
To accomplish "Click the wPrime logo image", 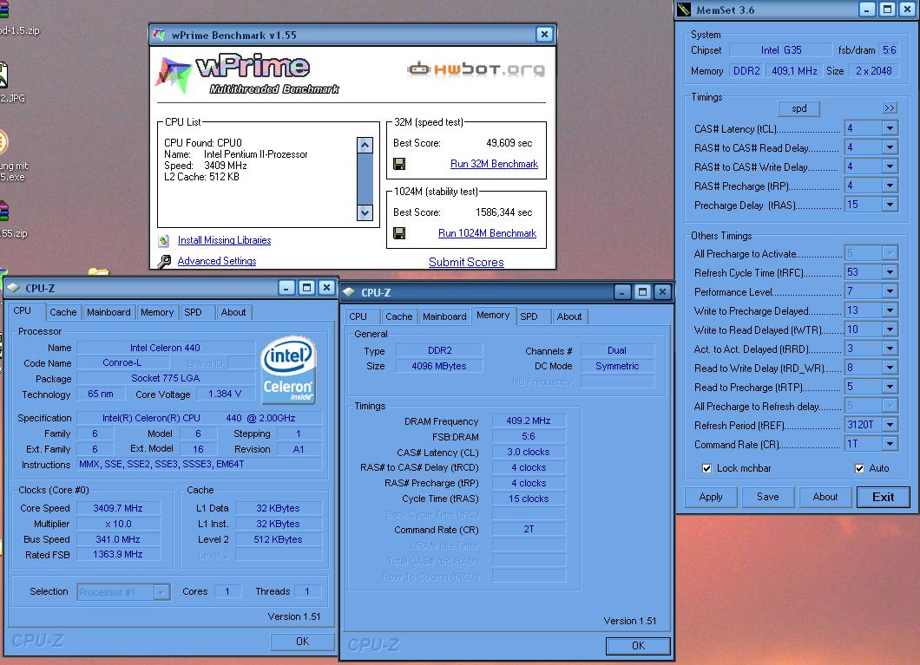I will tap(247, 75).
